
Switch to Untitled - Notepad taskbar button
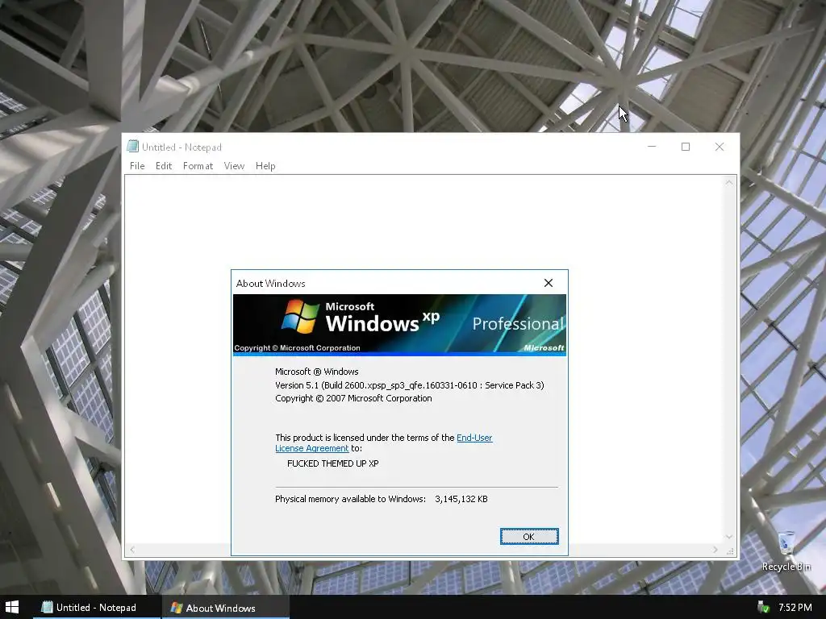click(97, 608)
